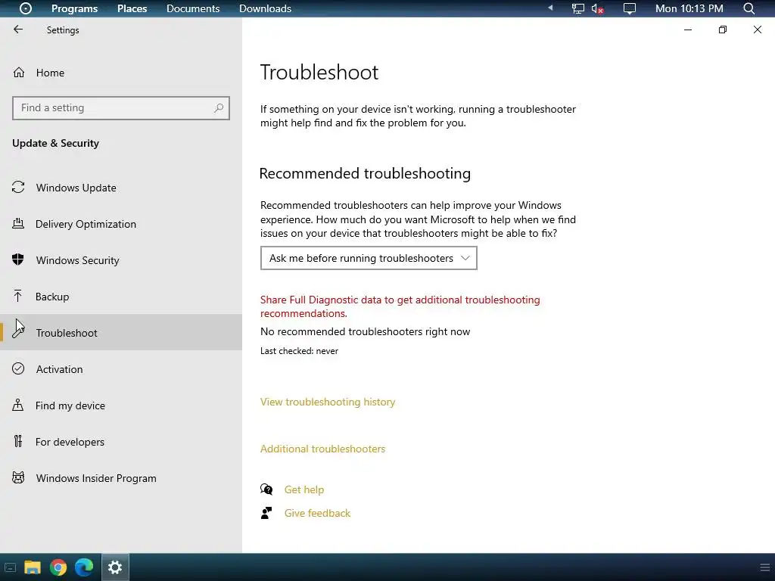Open View troubleshooting history link
Screen dimensions: 775x581
point(328,402)
